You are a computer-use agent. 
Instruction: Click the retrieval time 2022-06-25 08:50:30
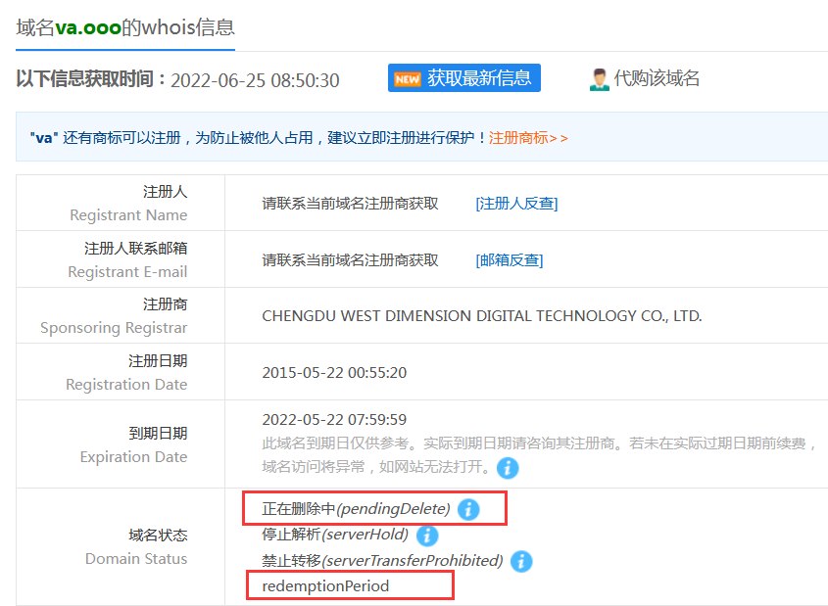coord(255,80)
